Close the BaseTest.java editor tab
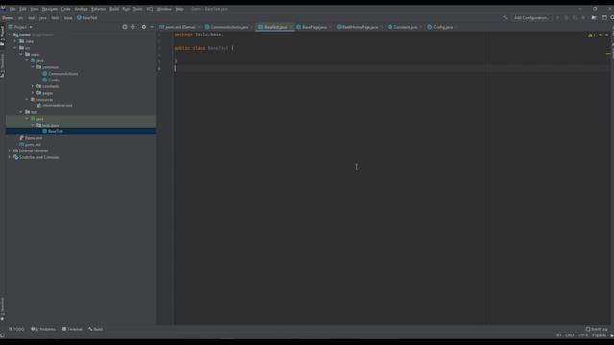 (291, 27)
